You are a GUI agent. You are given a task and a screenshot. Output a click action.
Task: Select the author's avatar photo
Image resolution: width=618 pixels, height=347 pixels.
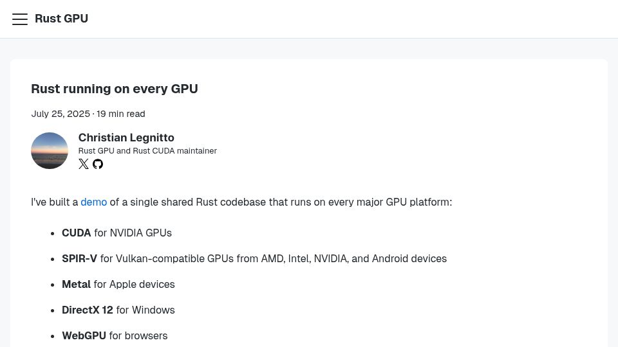(50, 150)
